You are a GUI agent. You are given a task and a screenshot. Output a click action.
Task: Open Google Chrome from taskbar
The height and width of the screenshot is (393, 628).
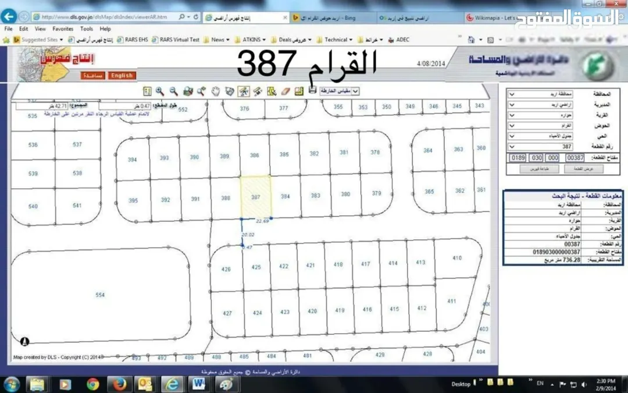92,384
